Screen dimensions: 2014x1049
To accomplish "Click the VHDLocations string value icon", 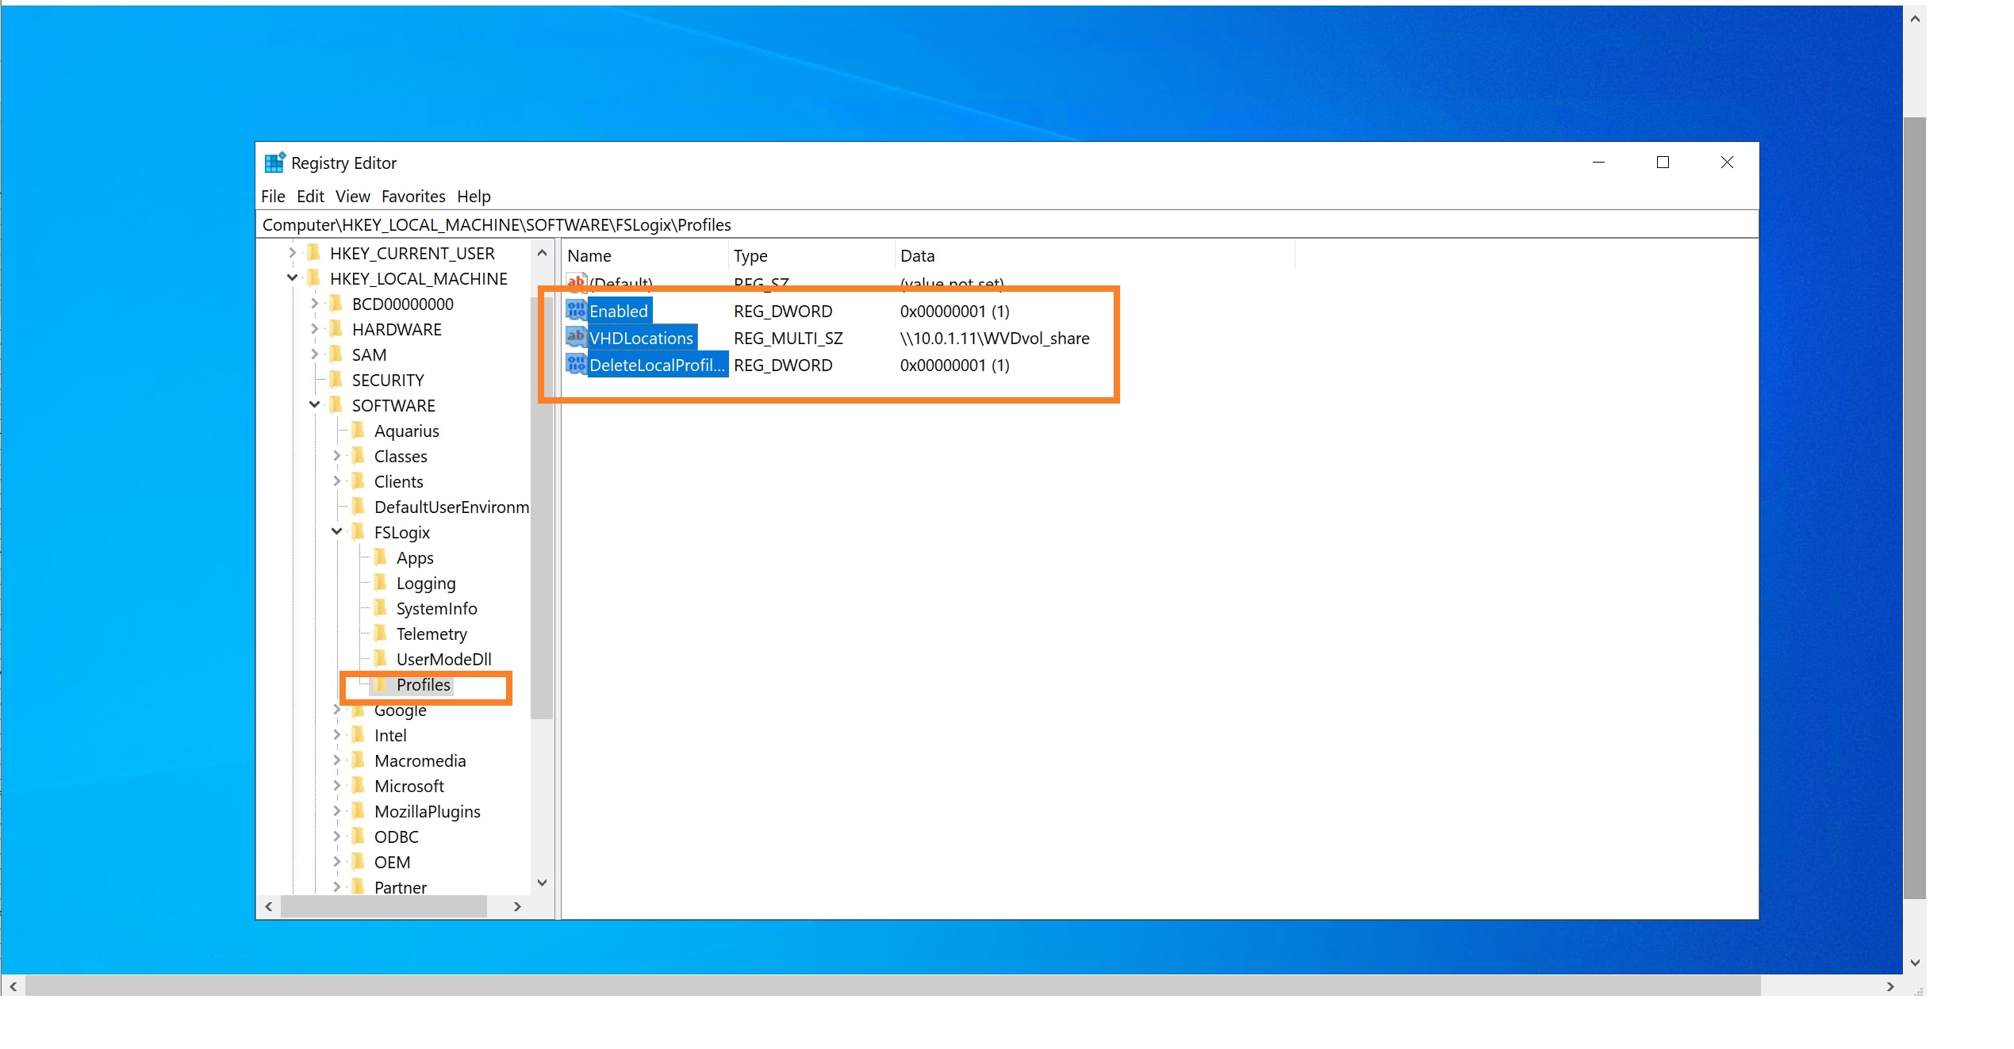I will 576,338.
